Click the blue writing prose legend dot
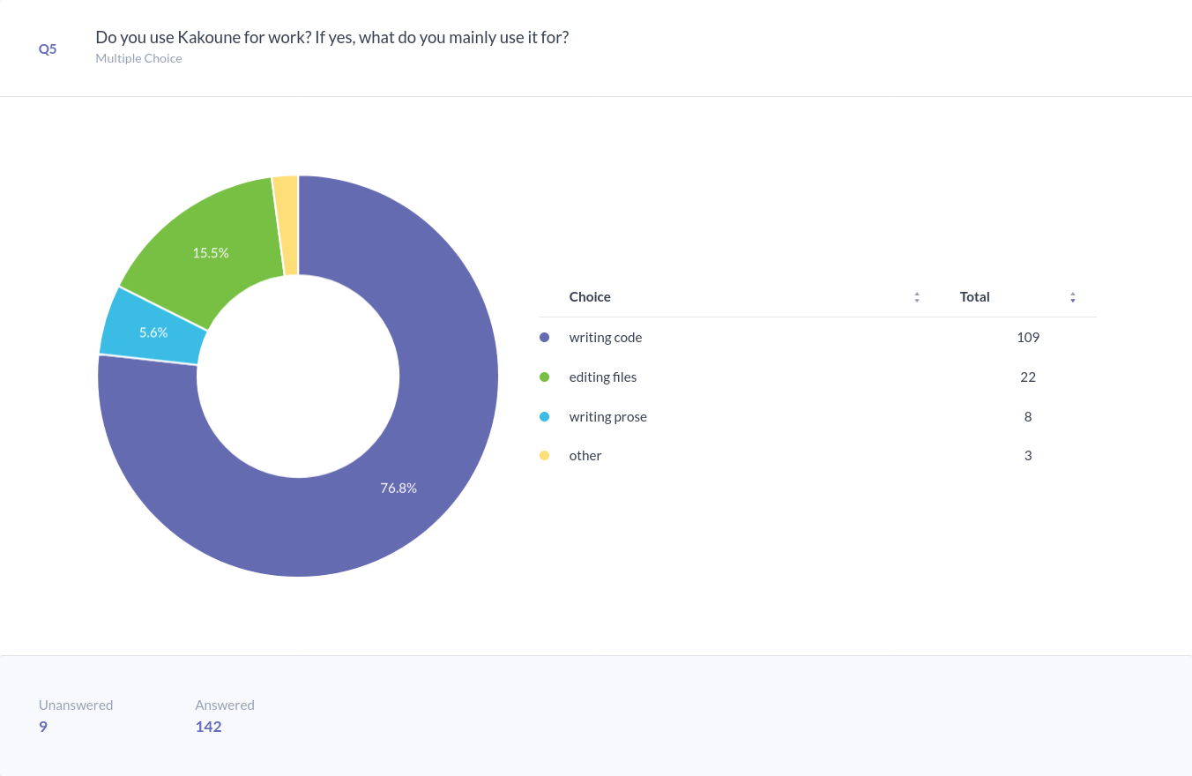 [544, 416]
